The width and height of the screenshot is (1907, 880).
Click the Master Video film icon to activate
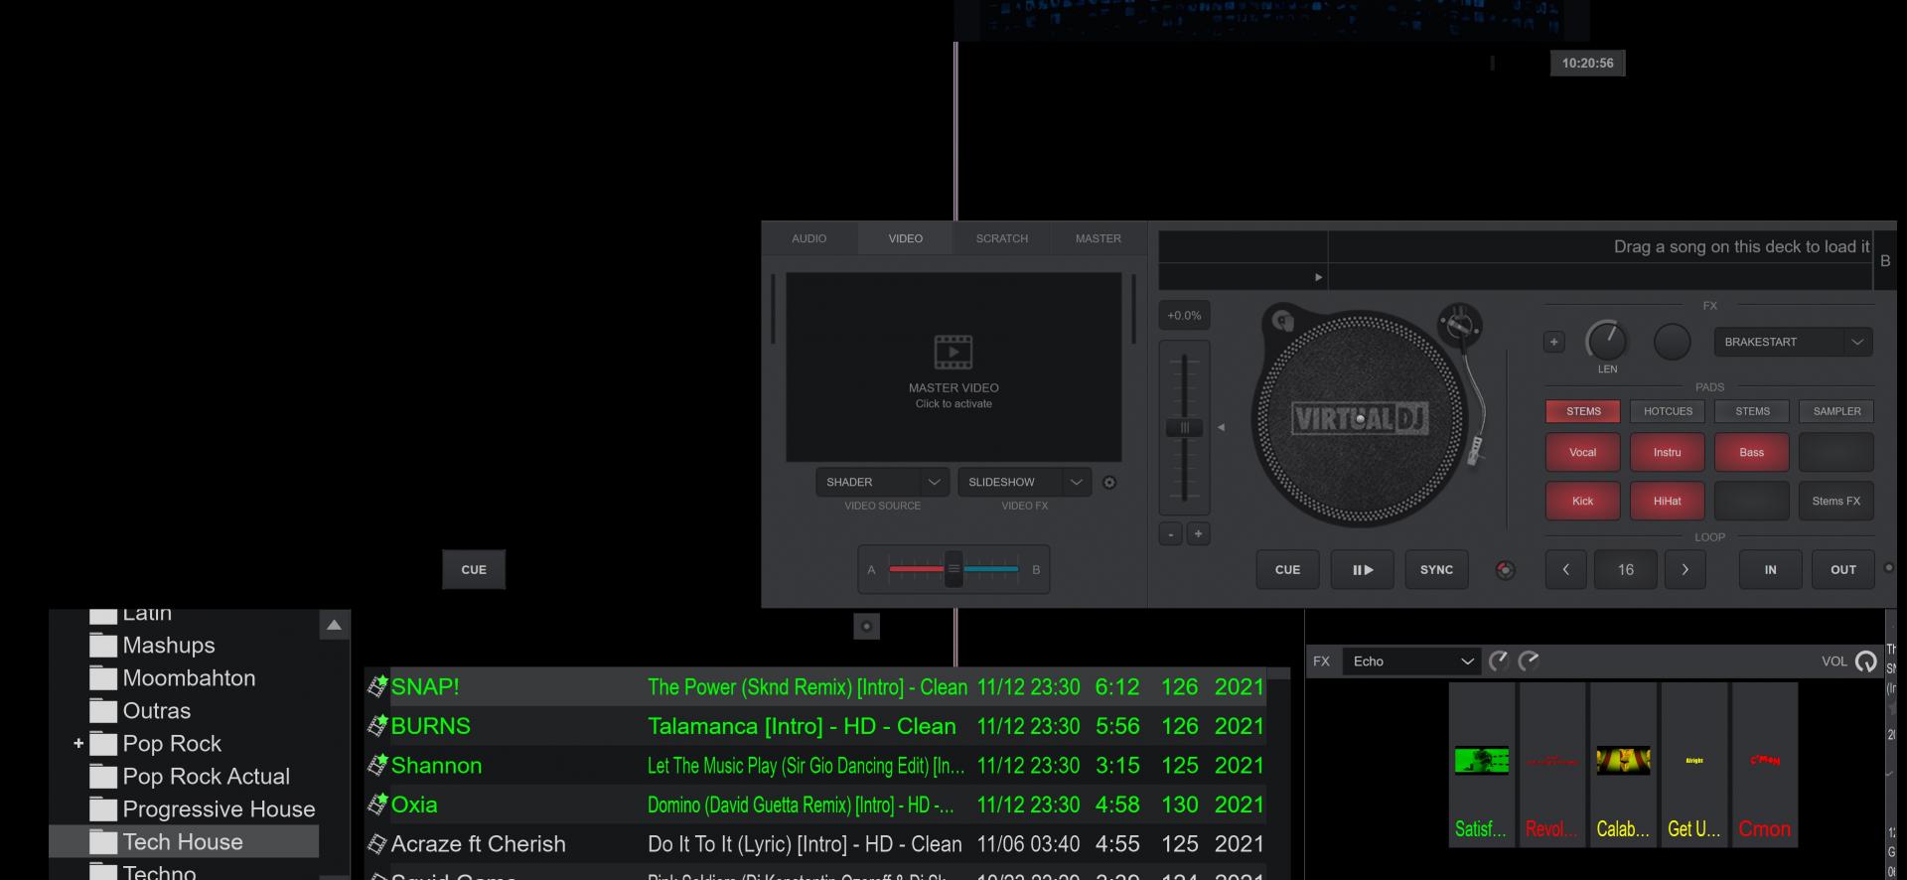pyautogui.click(x=953, y=352)
